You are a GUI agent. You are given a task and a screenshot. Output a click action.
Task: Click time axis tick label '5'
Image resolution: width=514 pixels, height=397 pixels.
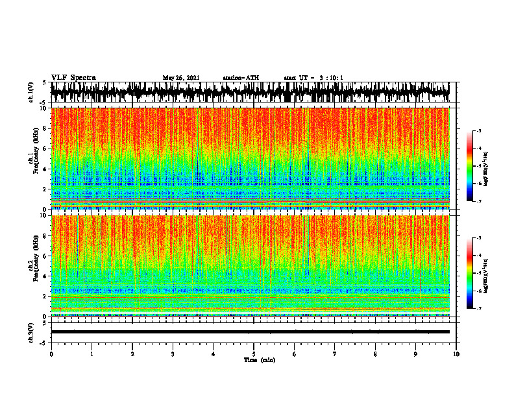tap(254, 354)
